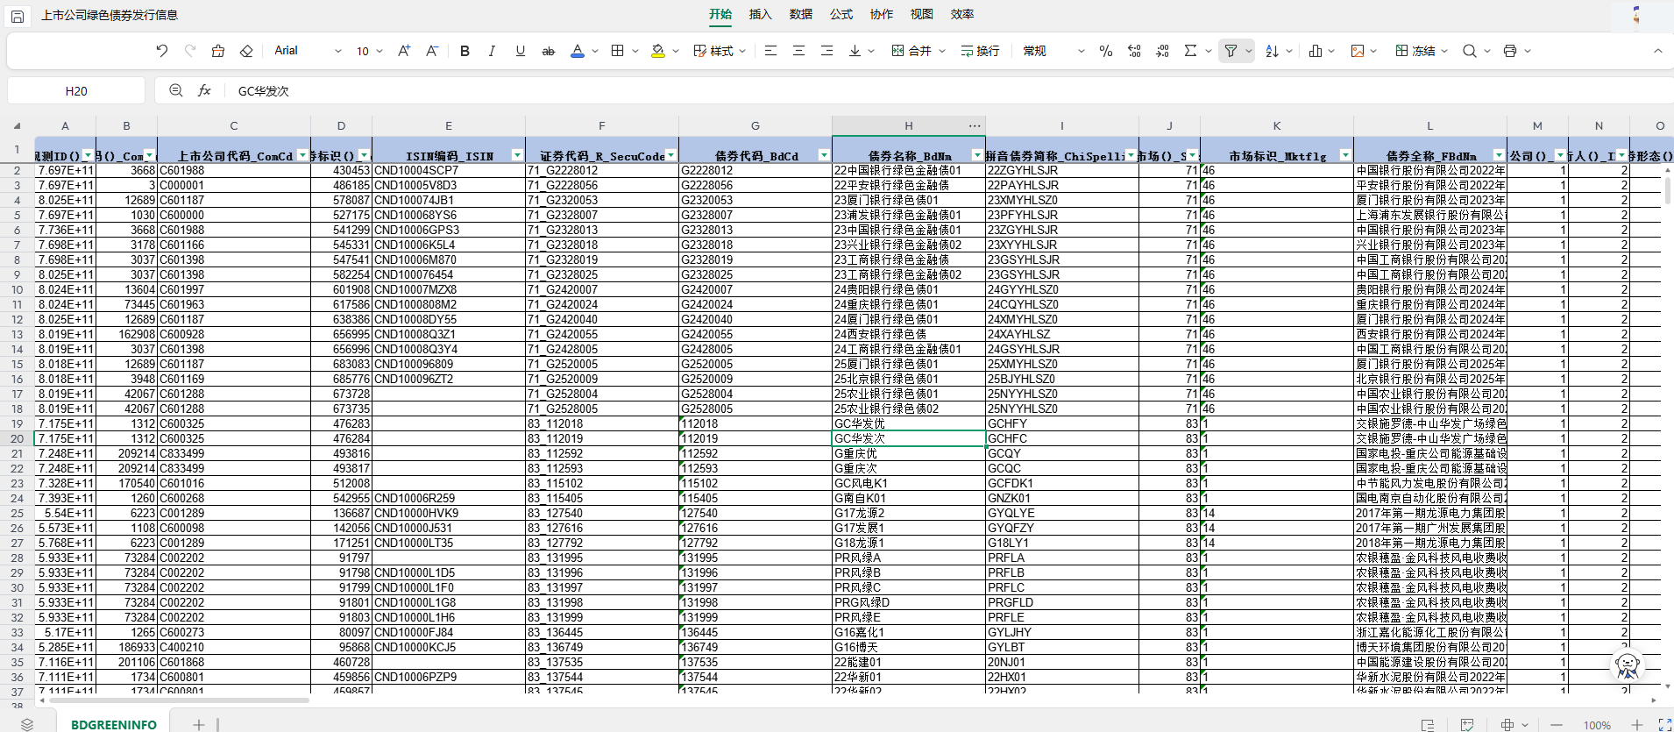Click the redo arrow
The image size is (1674, 732).
click(190, 51)
